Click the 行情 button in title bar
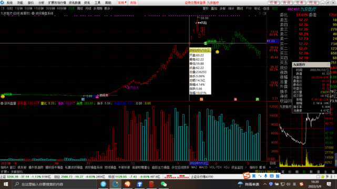Screen dimensions: 337x189 (273, 3)
